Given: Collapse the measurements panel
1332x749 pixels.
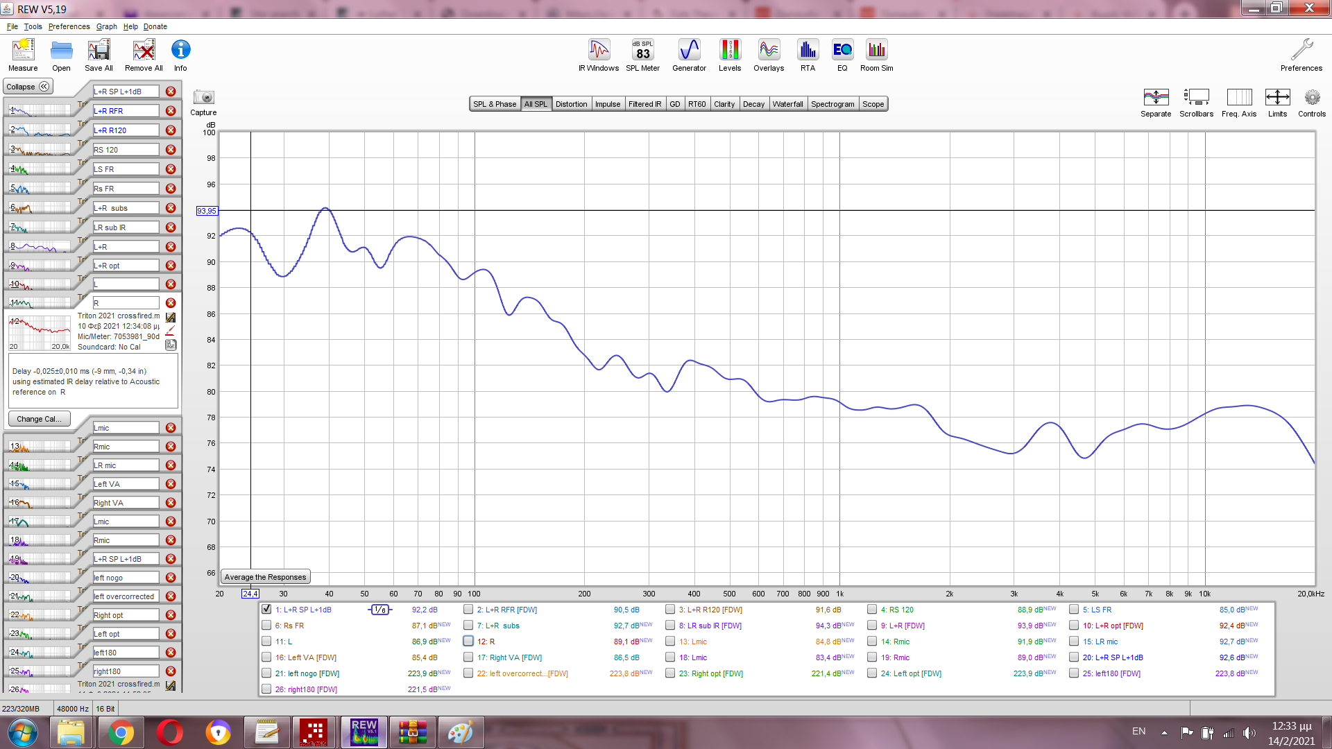Looking at the screenshot, I should tap(28, 87).
